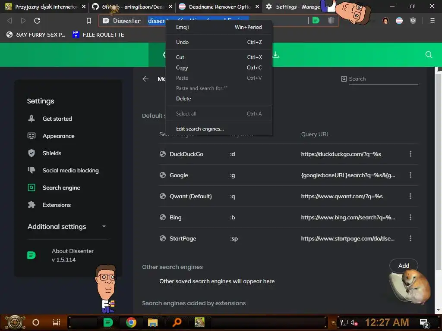The height and width of the screenshot is (331, 442).
Task: Open the FILE ROULETTE bookmark
Action: 98,34
